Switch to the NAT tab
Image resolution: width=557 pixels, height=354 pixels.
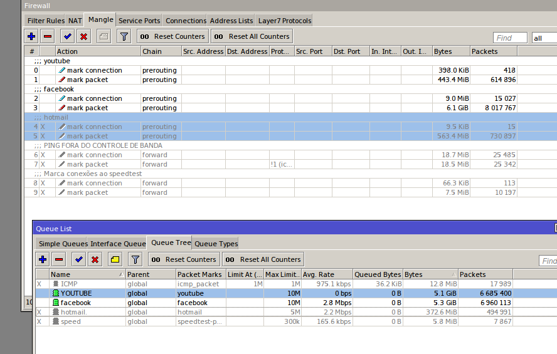(x=75, y=21)
